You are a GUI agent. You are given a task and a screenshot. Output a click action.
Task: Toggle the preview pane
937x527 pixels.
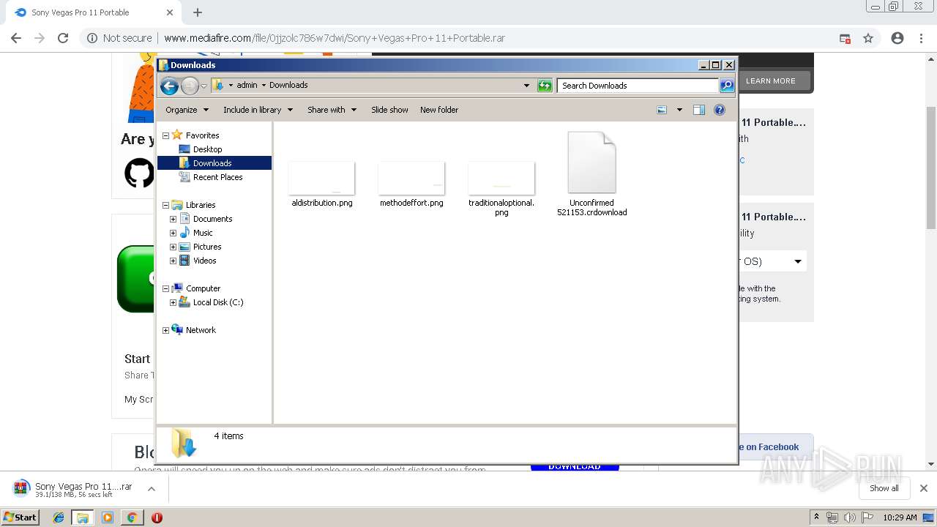point(699,110)
